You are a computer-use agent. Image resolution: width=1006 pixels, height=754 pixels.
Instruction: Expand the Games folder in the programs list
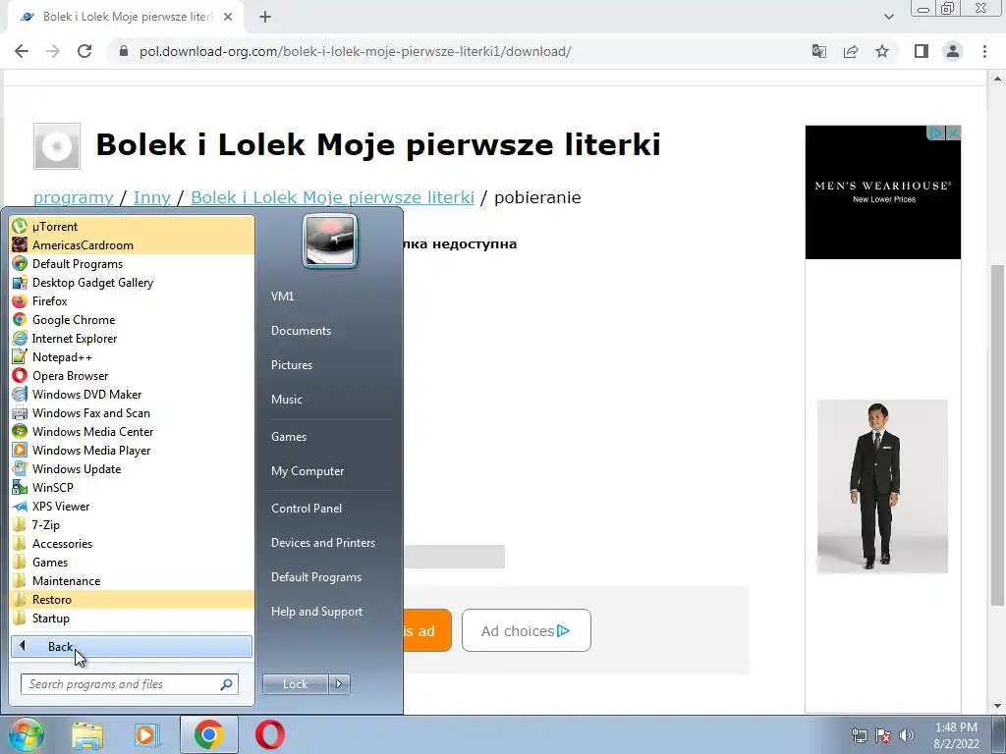point(133,562)
